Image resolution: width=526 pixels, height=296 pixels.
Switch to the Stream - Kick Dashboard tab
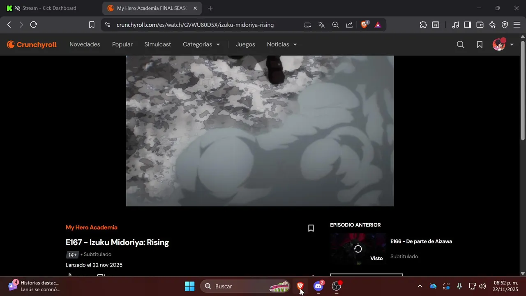(49, 8)
